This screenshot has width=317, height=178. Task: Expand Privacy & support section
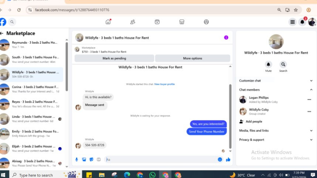(276, 140)
